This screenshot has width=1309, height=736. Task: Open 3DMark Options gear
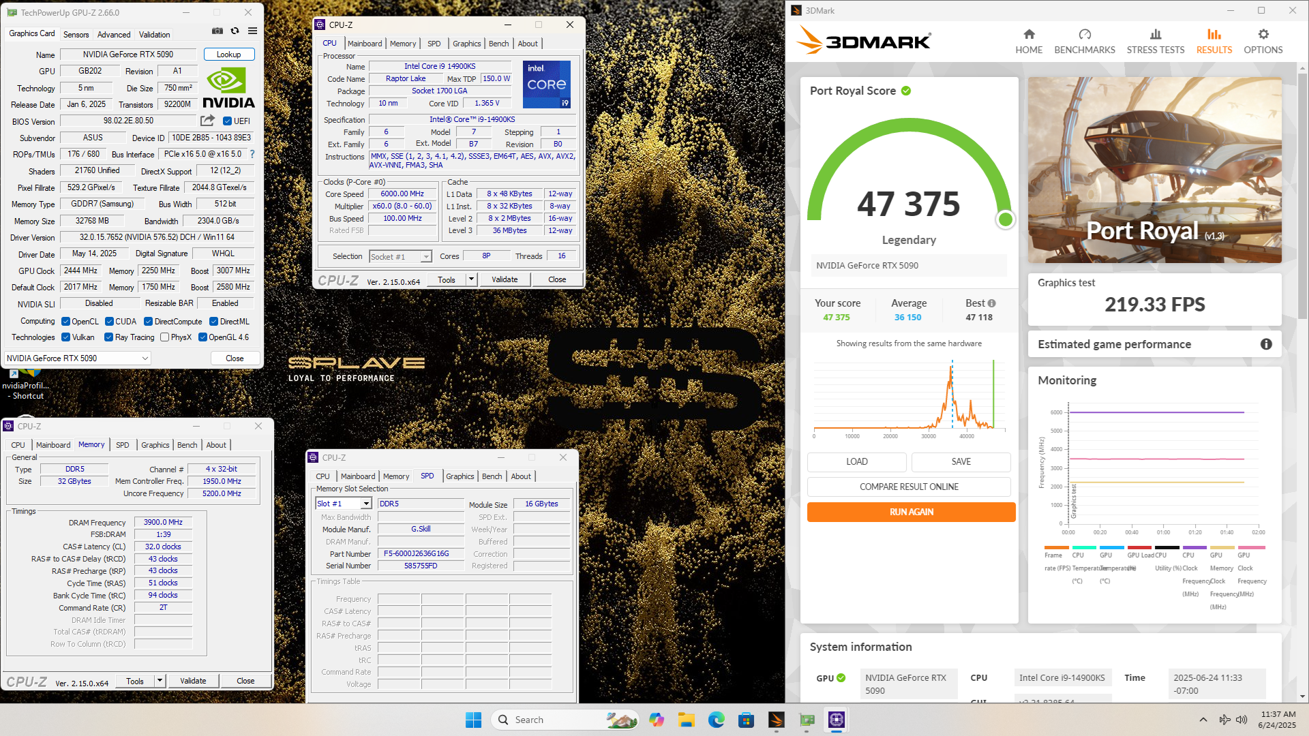pyautogui.click(x=1263, y=40)
